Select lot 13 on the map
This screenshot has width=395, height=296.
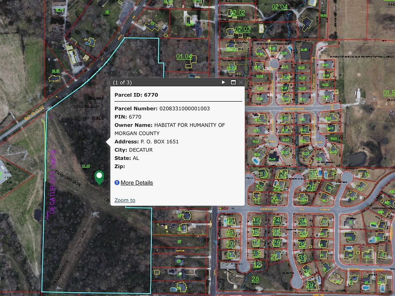click(x=256, y=254)
